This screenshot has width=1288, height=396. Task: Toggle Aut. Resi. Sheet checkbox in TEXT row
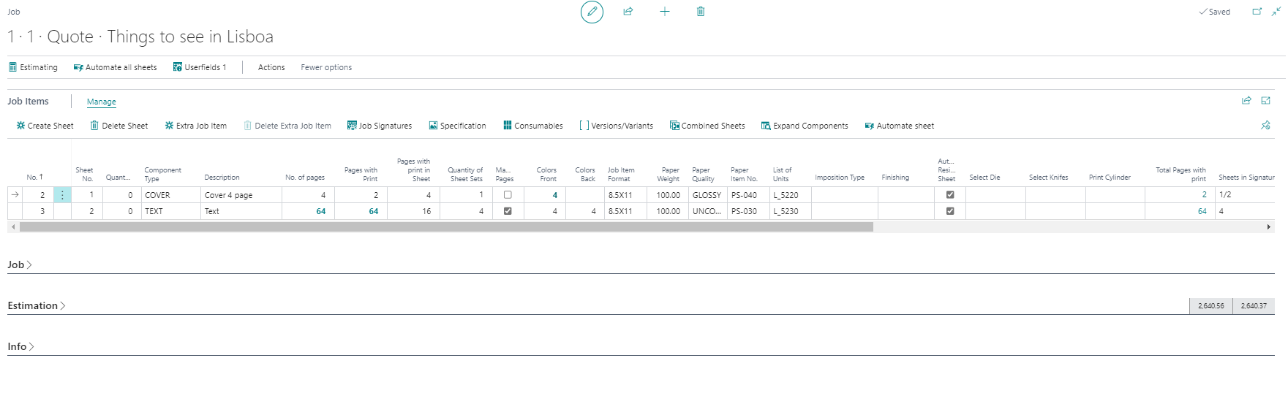coord(950,211)
